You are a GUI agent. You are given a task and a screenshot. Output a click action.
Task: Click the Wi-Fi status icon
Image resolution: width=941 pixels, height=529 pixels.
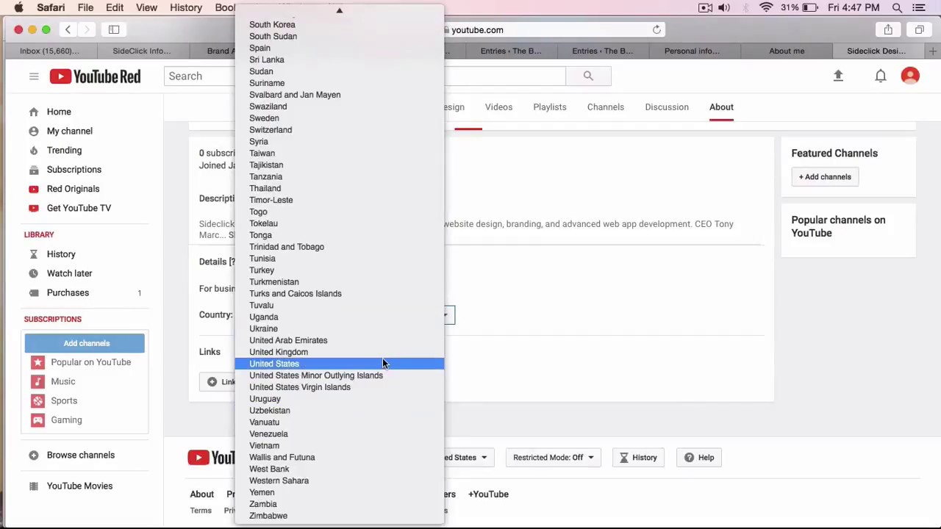coord(766,7)
